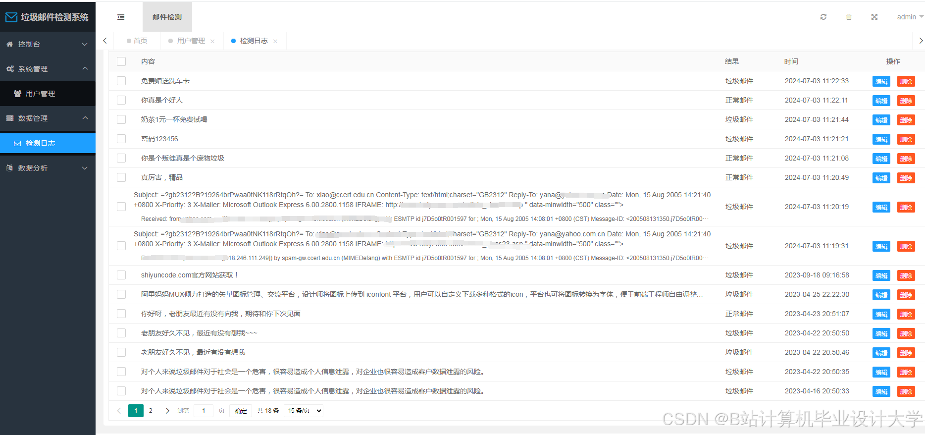925x435 pixels.
Task: Click the document icon beside 数据分析
Action: 10,168
